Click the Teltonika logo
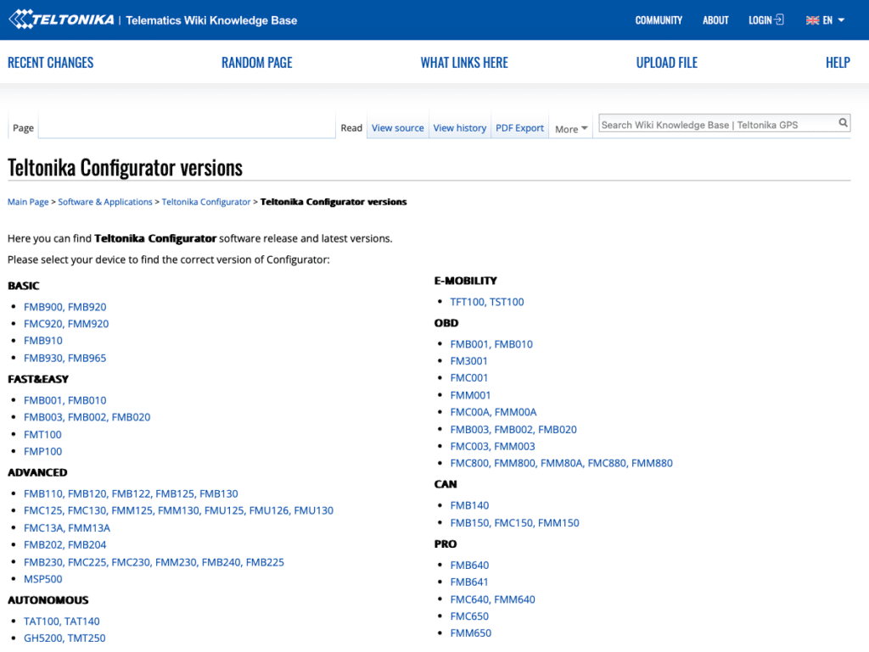This screenshot has width=869, height=652. (61, 20)
